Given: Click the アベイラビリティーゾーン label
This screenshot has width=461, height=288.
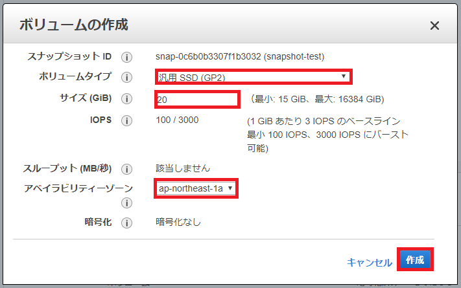Looking at the screenshot, I should (78, 188).
